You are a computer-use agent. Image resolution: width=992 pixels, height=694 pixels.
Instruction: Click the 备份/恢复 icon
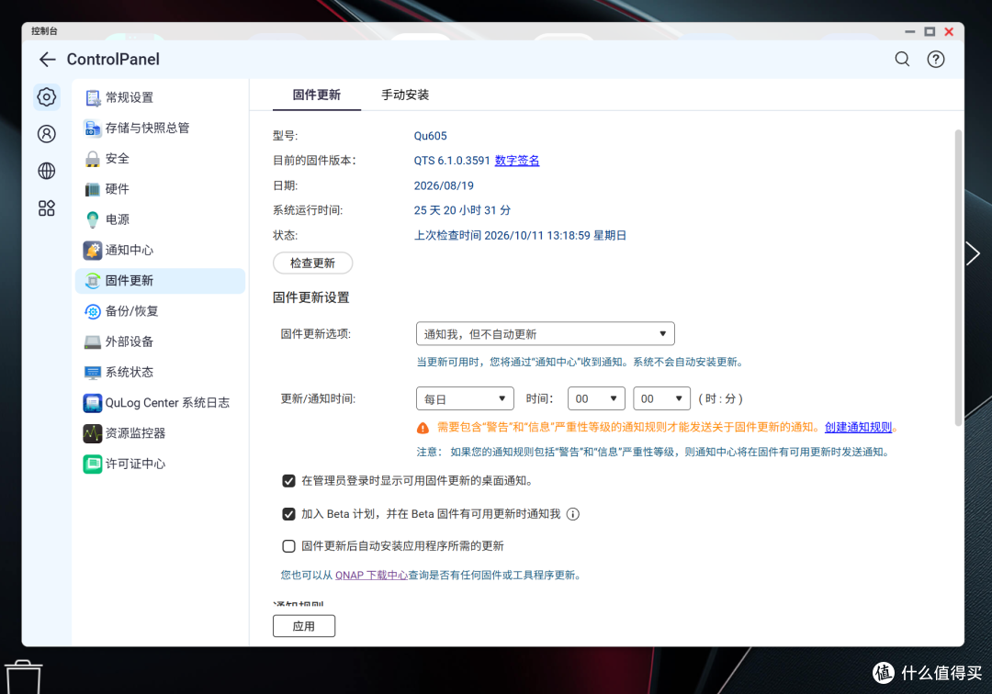tap(93, 311)
